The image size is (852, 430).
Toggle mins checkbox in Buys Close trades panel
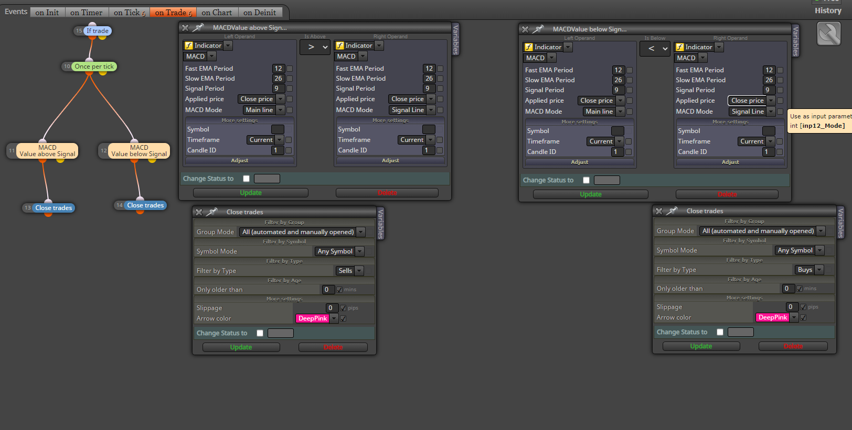click(x=800, y=289)
